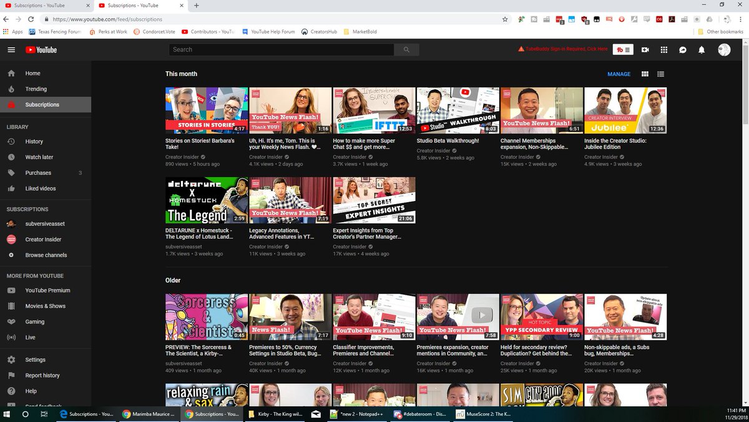Open Creator Insider in subscriptions list
The image size is (749, 422).
coord(46,240)
